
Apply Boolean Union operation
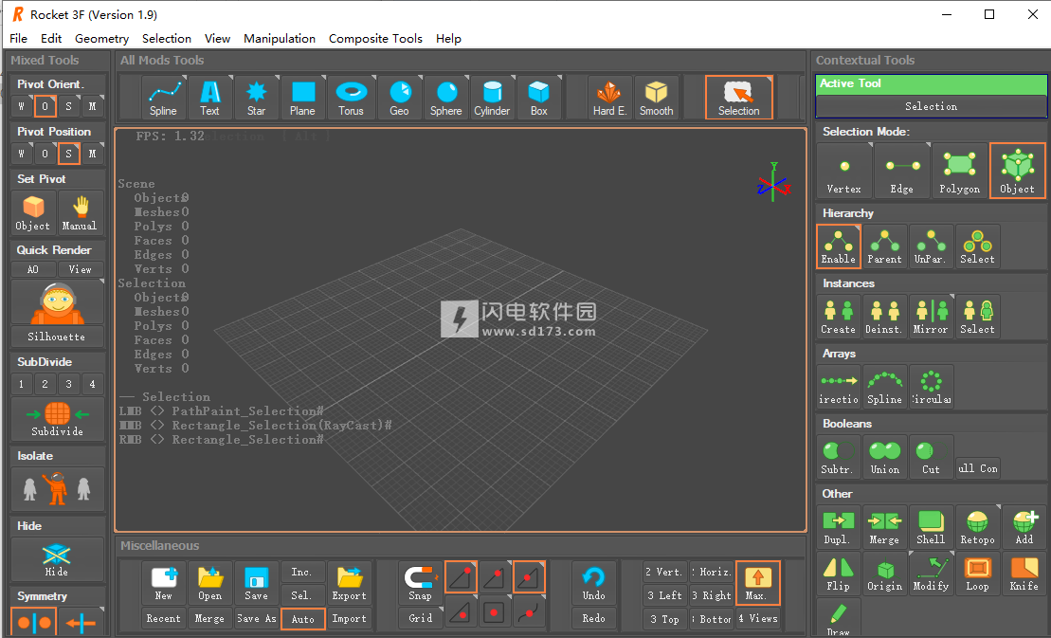coord(885,456)
